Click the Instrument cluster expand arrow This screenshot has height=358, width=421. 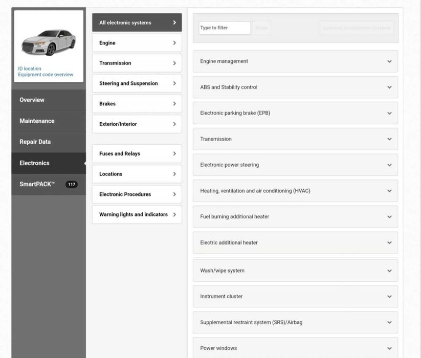pos(389,297)
